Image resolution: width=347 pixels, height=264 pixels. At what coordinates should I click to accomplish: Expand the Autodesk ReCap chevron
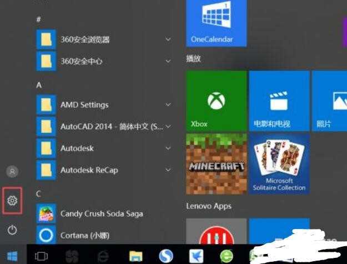[x=168, y=170]
